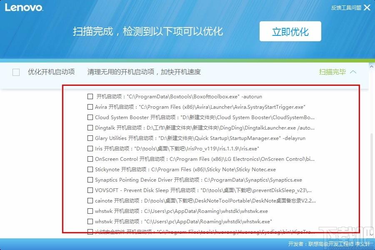Check the Iris startup item box

click(x=90, y=149)
